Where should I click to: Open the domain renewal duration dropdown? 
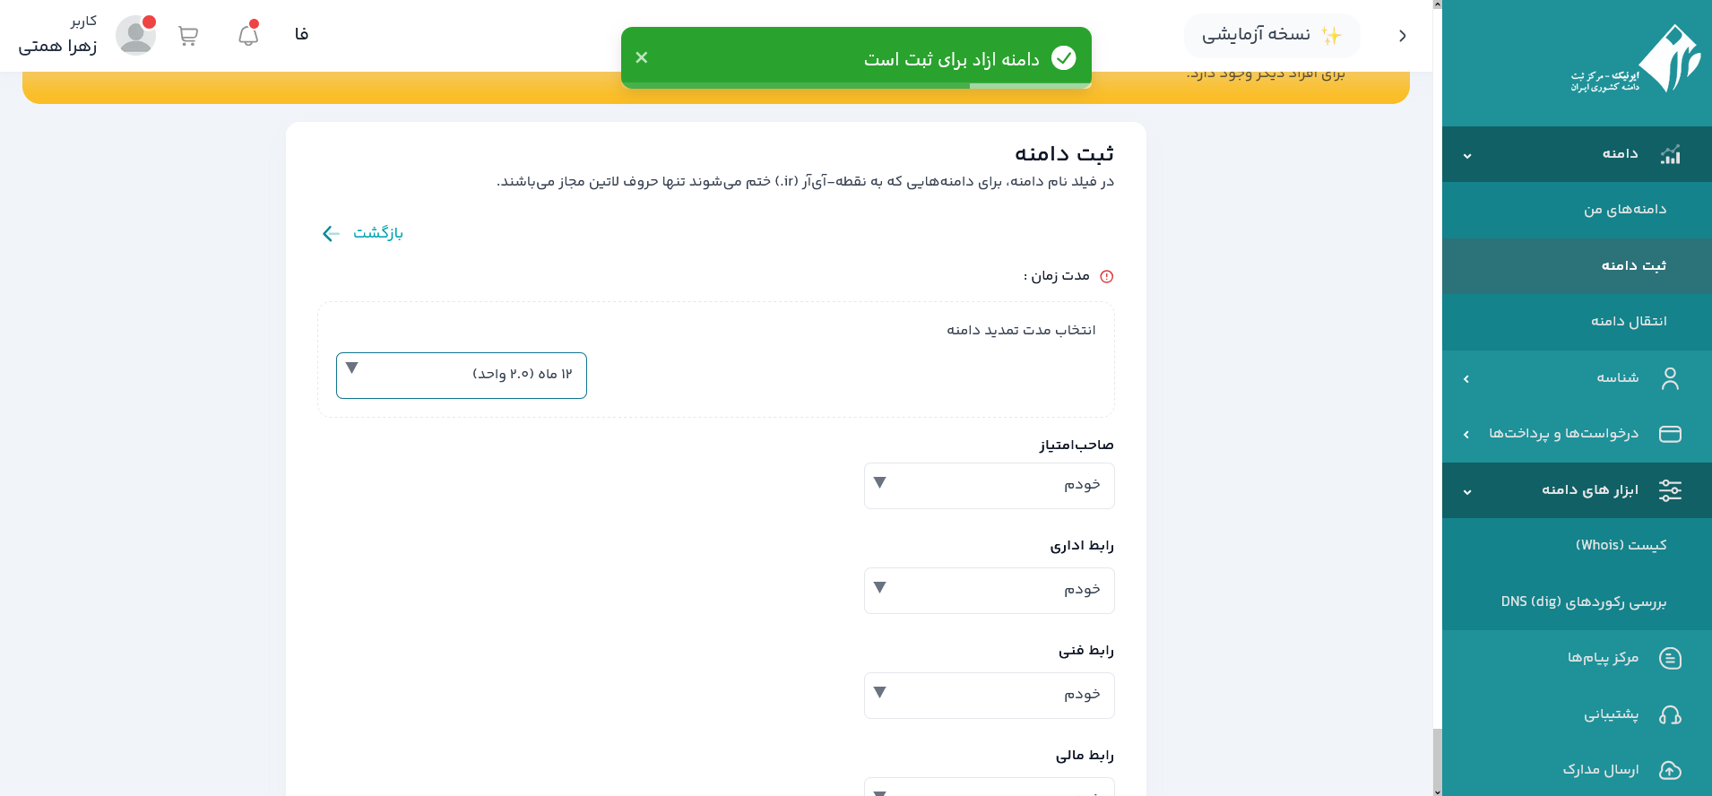tap(462, 376)
